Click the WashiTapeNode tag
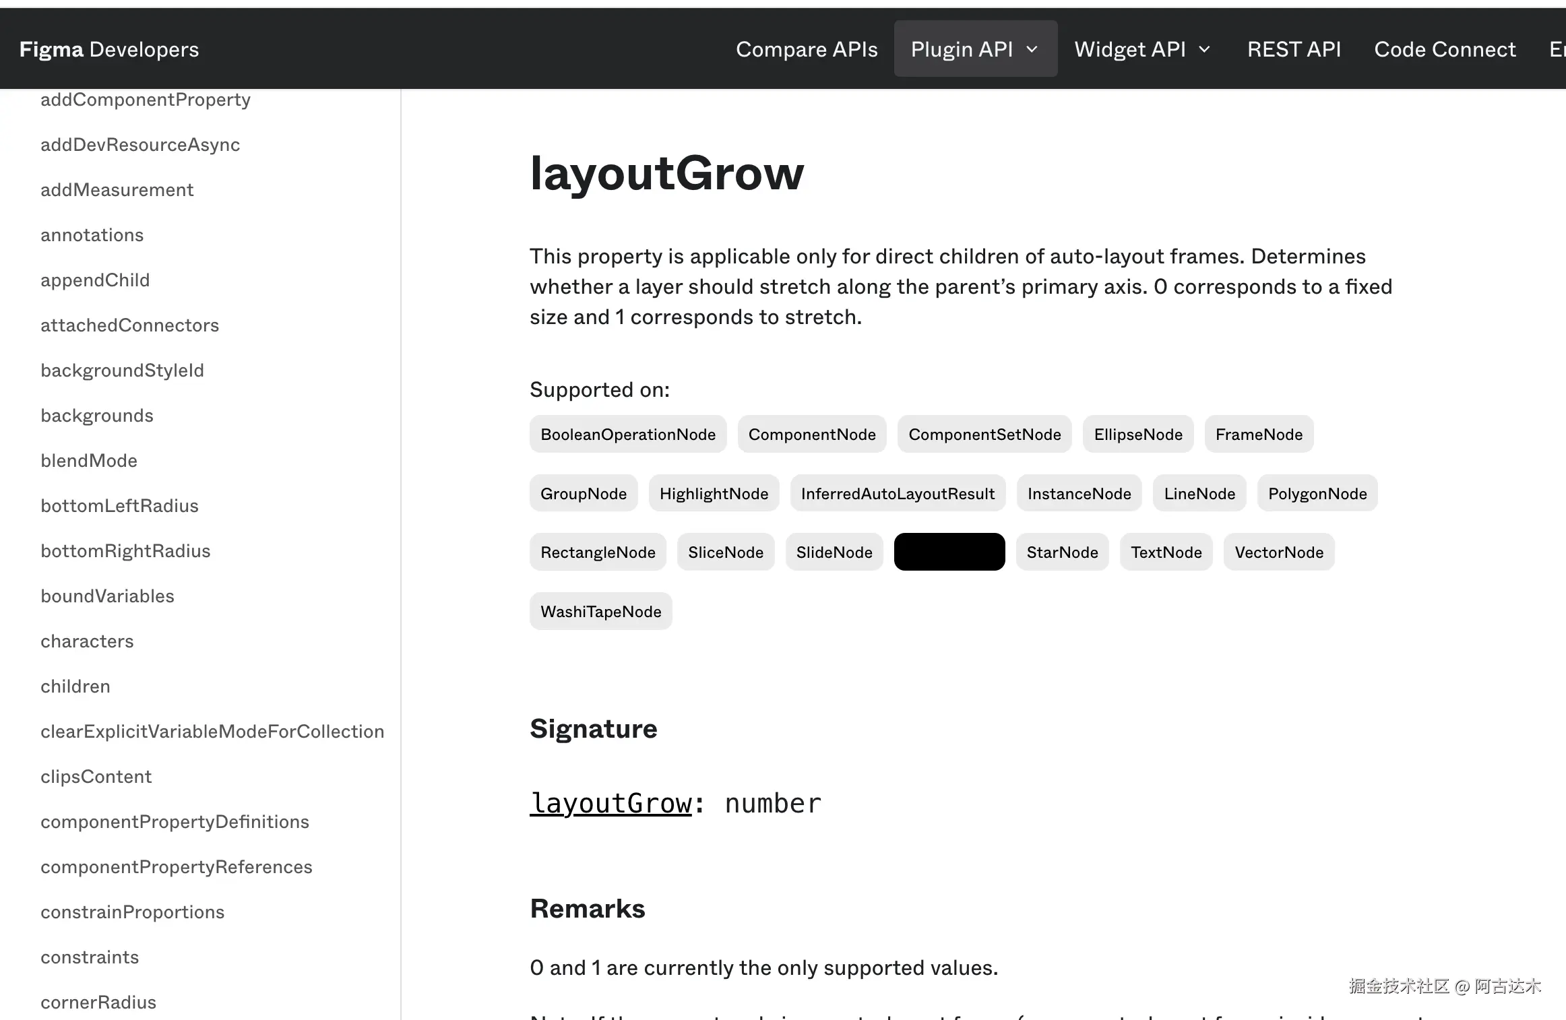Image resolution: width=1566 pixels, height=1020 pixels. tap(600, 612)
